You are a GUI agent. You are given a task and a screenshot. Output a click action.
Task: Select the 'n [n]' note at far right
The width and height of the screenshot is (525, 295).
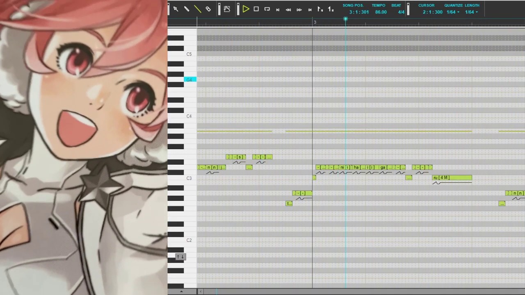(x=518, y=193)
